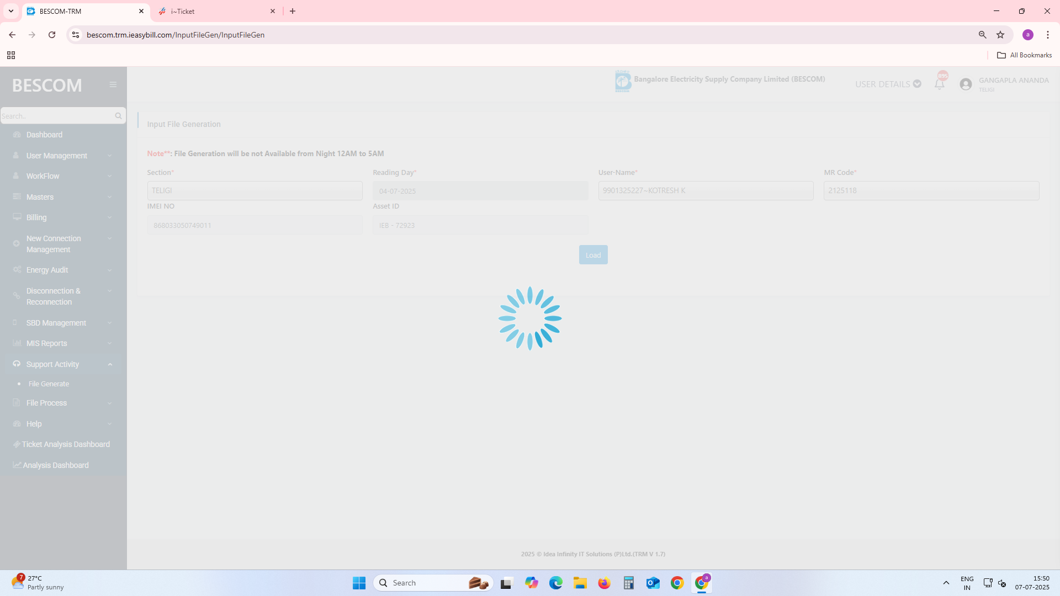Screen dimensions: 1060x596
Task: Expand WorkFlow menu
Action: (63, 176)
